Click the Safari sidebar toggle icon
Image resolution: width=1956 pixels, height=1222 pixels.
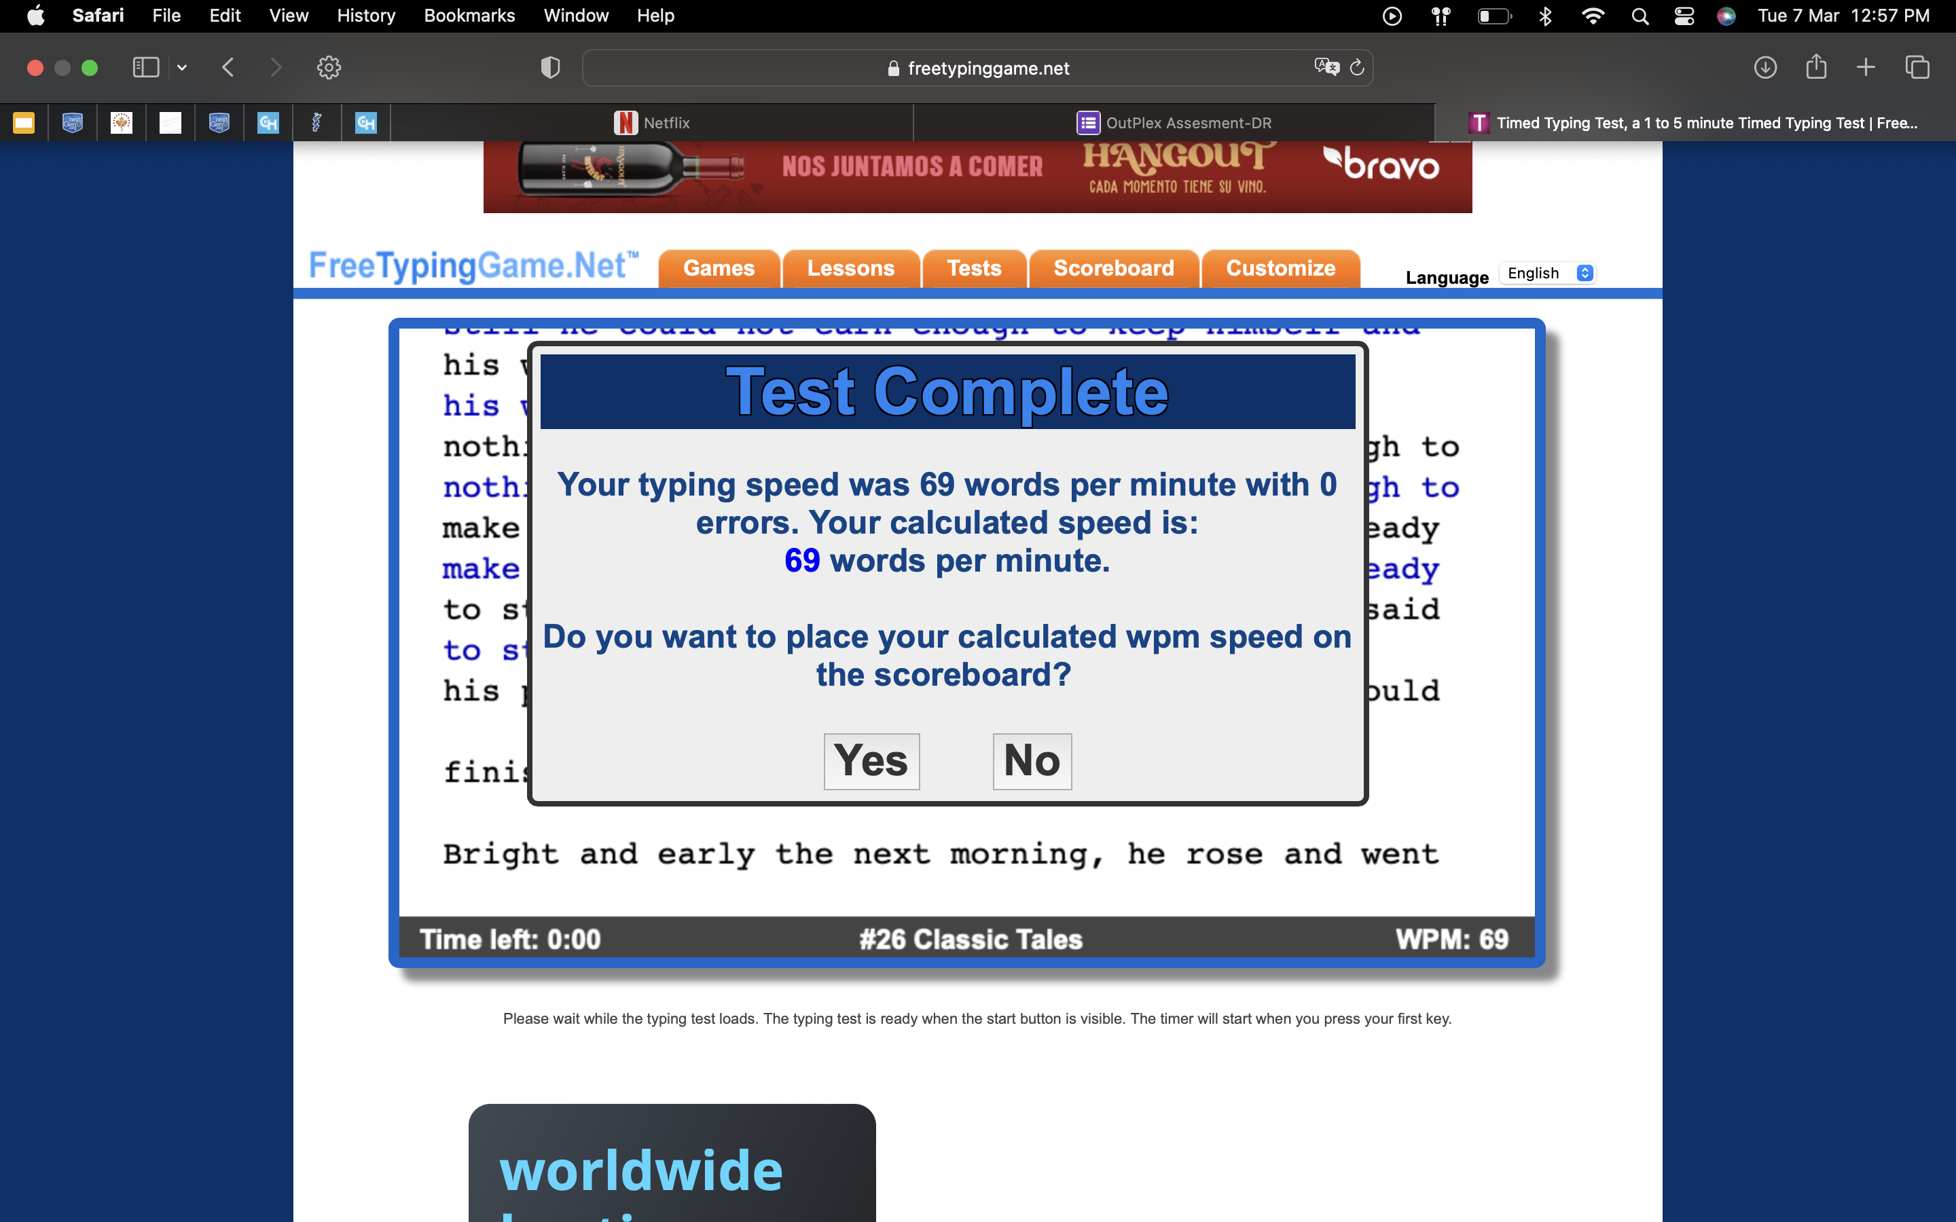tap(145, 67)
